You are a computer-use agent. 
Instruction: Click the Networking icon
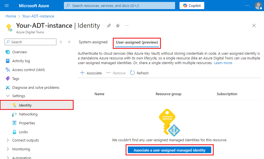pyautogui.click(x=14, y=114)
